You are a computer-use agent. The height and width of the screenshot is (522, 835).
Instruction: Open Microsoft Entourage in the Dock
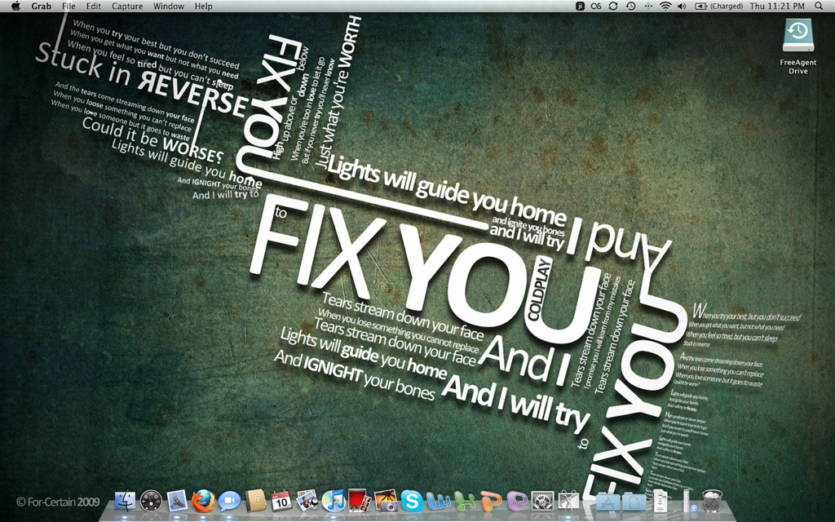click(x=517, y=502)
